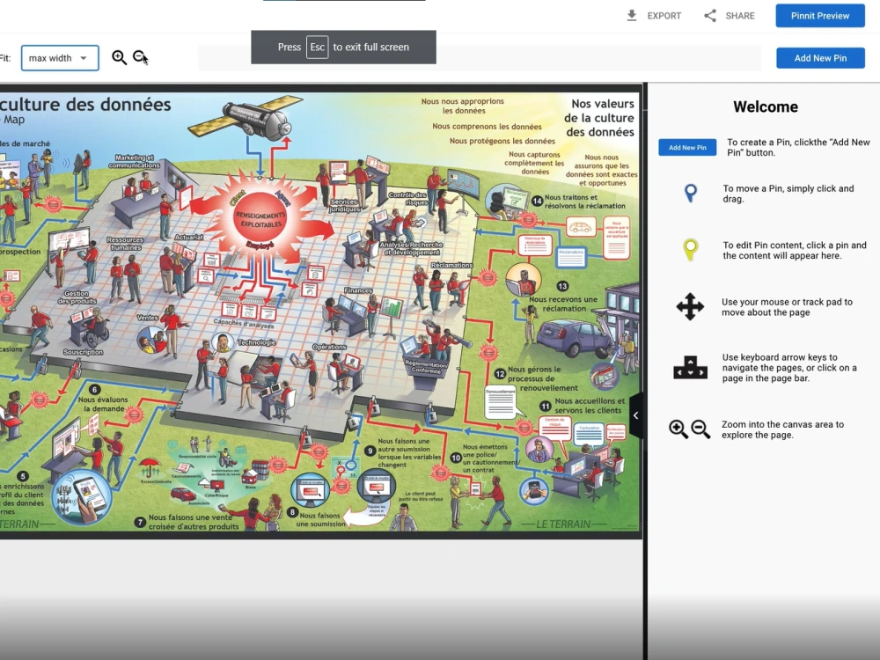The image size is (880, 660).
Task: Collapse the Welcome side panel with the chevron
Action: pyautogui.click(x=636, y=416)
